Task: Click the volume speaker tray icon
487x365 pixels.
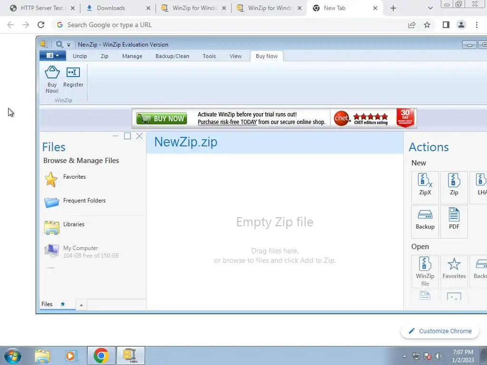Action: [439, 356]
